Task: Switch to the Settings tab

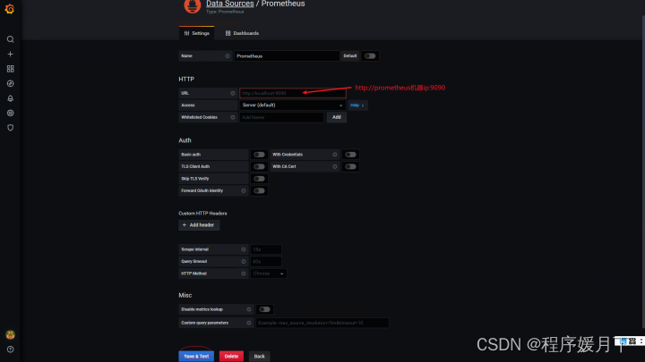Action: tap(196, 33)
